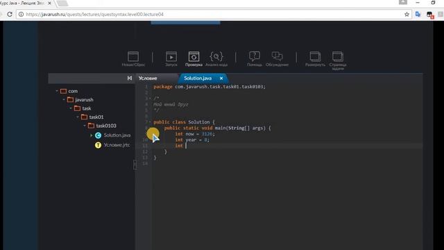Close the Курс Java browser tab
This screenshot has height=250, width=444.
(x=49, y=3)
